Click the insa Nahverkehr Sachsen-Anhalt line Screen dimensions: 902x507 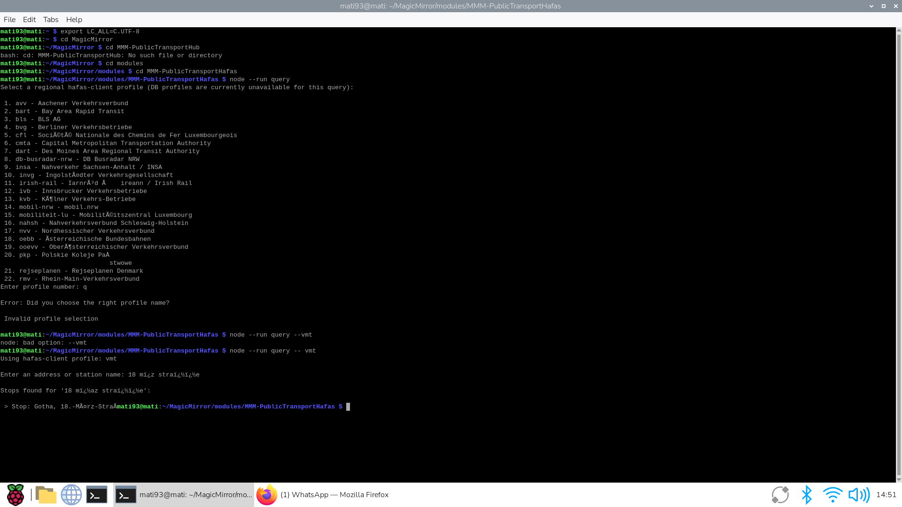[x=83, y=167]
